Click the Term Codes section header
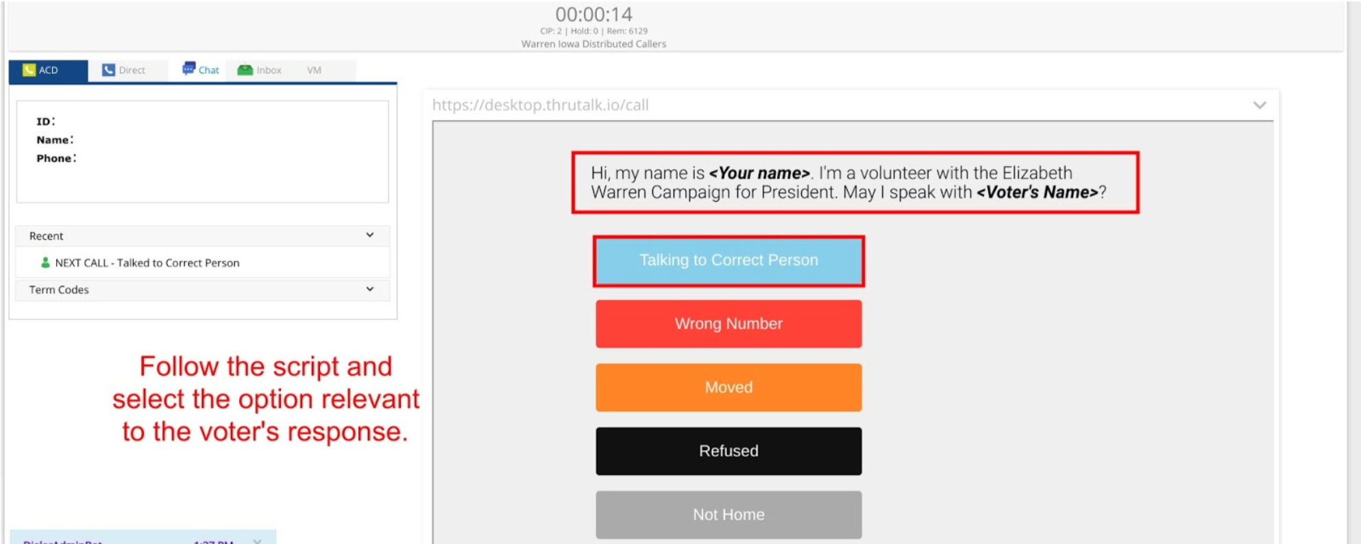Screen dimensions: 1361x544 point(202,290)
